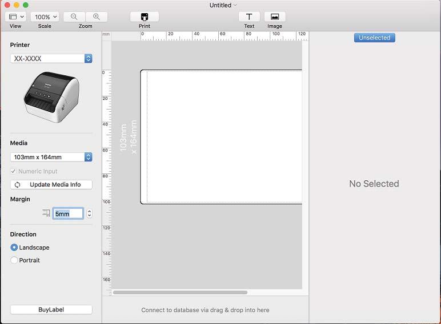Open the XX-XXXX printer dropdown

[51, 58]
